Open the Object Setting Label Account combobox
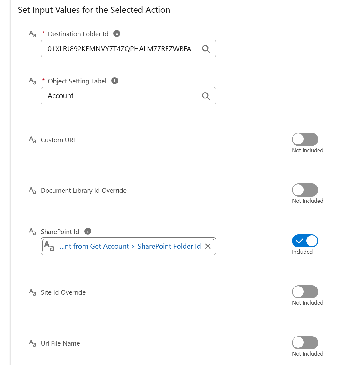Image resolution: width=347 pixels, height=365 pixels. click(128, 96)
